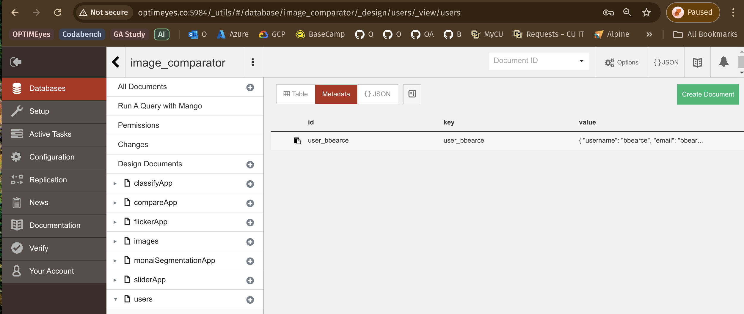This screenshot has height=314, width=744.
Task: Open the Azure bookmark
Action: coord(233,34)
